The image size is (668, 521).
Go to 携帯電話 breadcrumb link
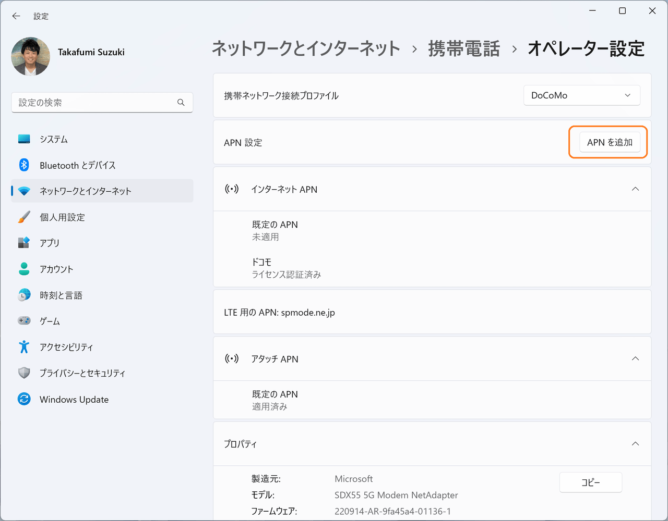coord(464,49)
